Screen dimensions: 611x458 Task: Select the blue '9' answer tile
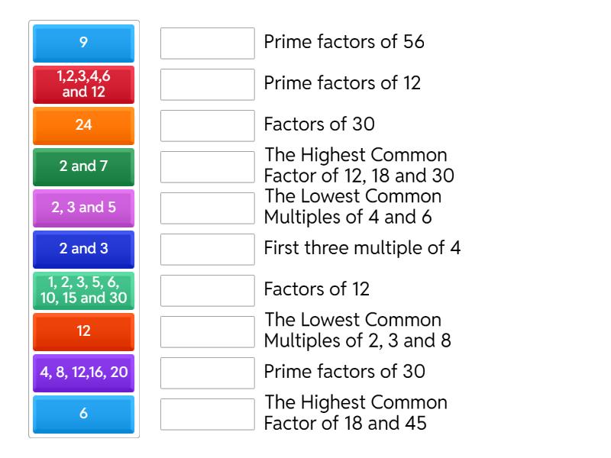click(84, 44)
